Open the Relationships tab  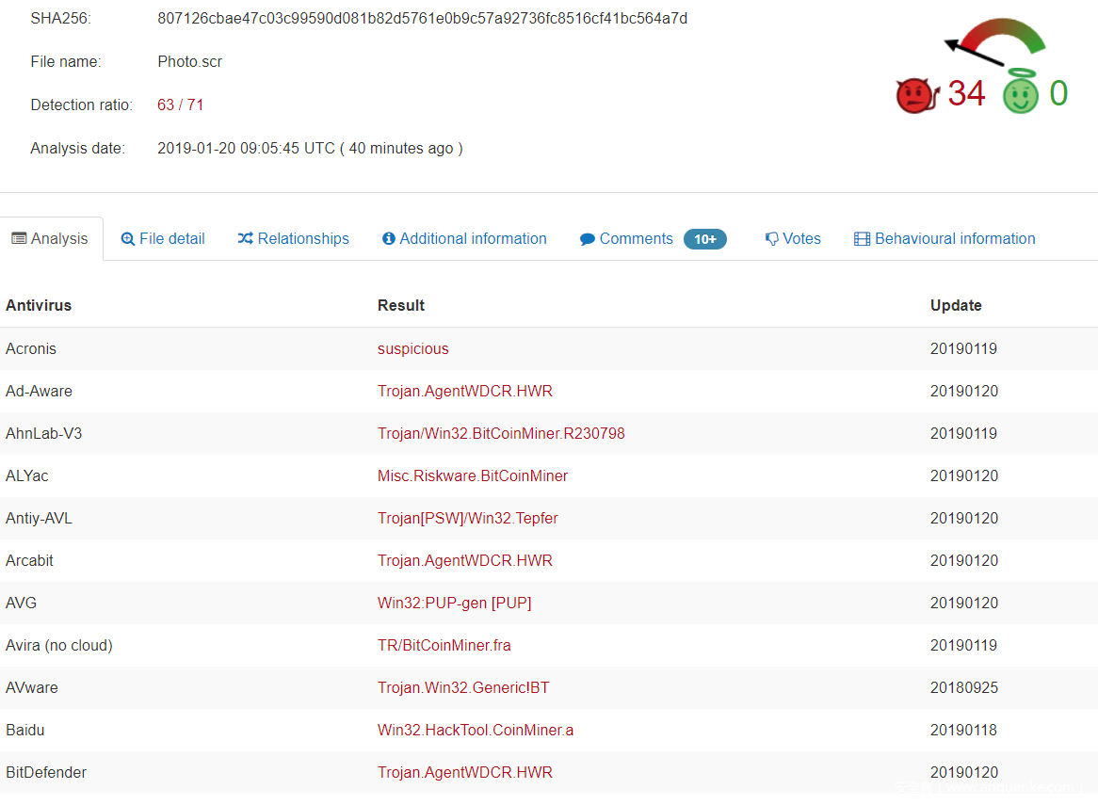tap(303, 239)
